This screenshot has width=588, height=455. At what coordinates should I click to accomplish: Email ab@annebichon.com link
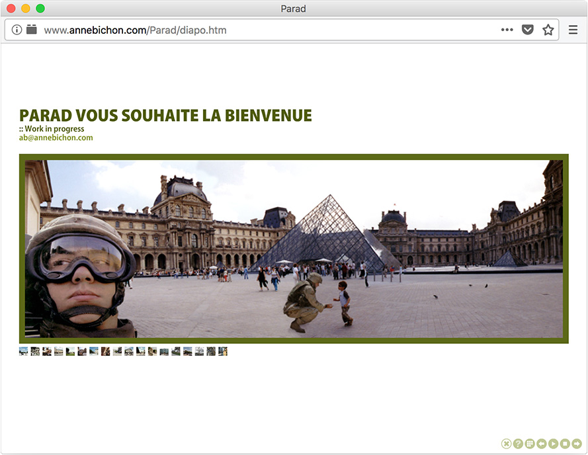(56, 138)
